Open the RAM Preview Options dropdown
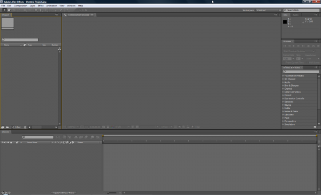The width and height of the screenshot is (321, 195). [x=299, y=51]
